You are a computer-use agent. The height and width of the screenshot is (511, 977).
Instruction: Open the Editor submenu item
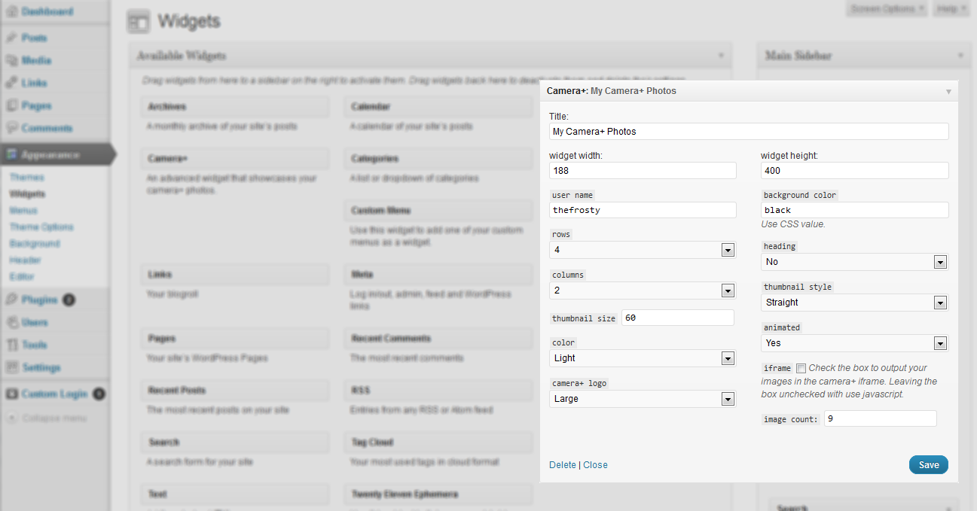click(x=23, y=277)
